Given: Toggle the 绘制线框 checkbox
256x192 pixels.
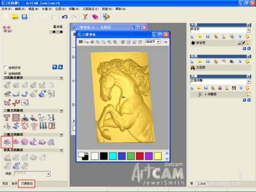Looking at the screenshot, I should (6, 73).
